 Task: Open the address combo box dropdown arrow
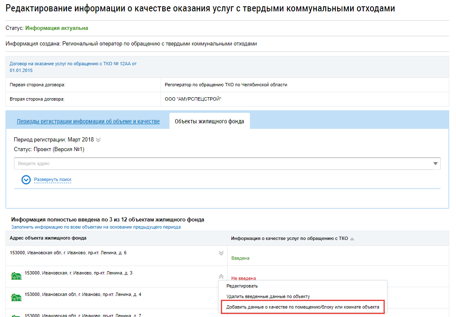435,164
